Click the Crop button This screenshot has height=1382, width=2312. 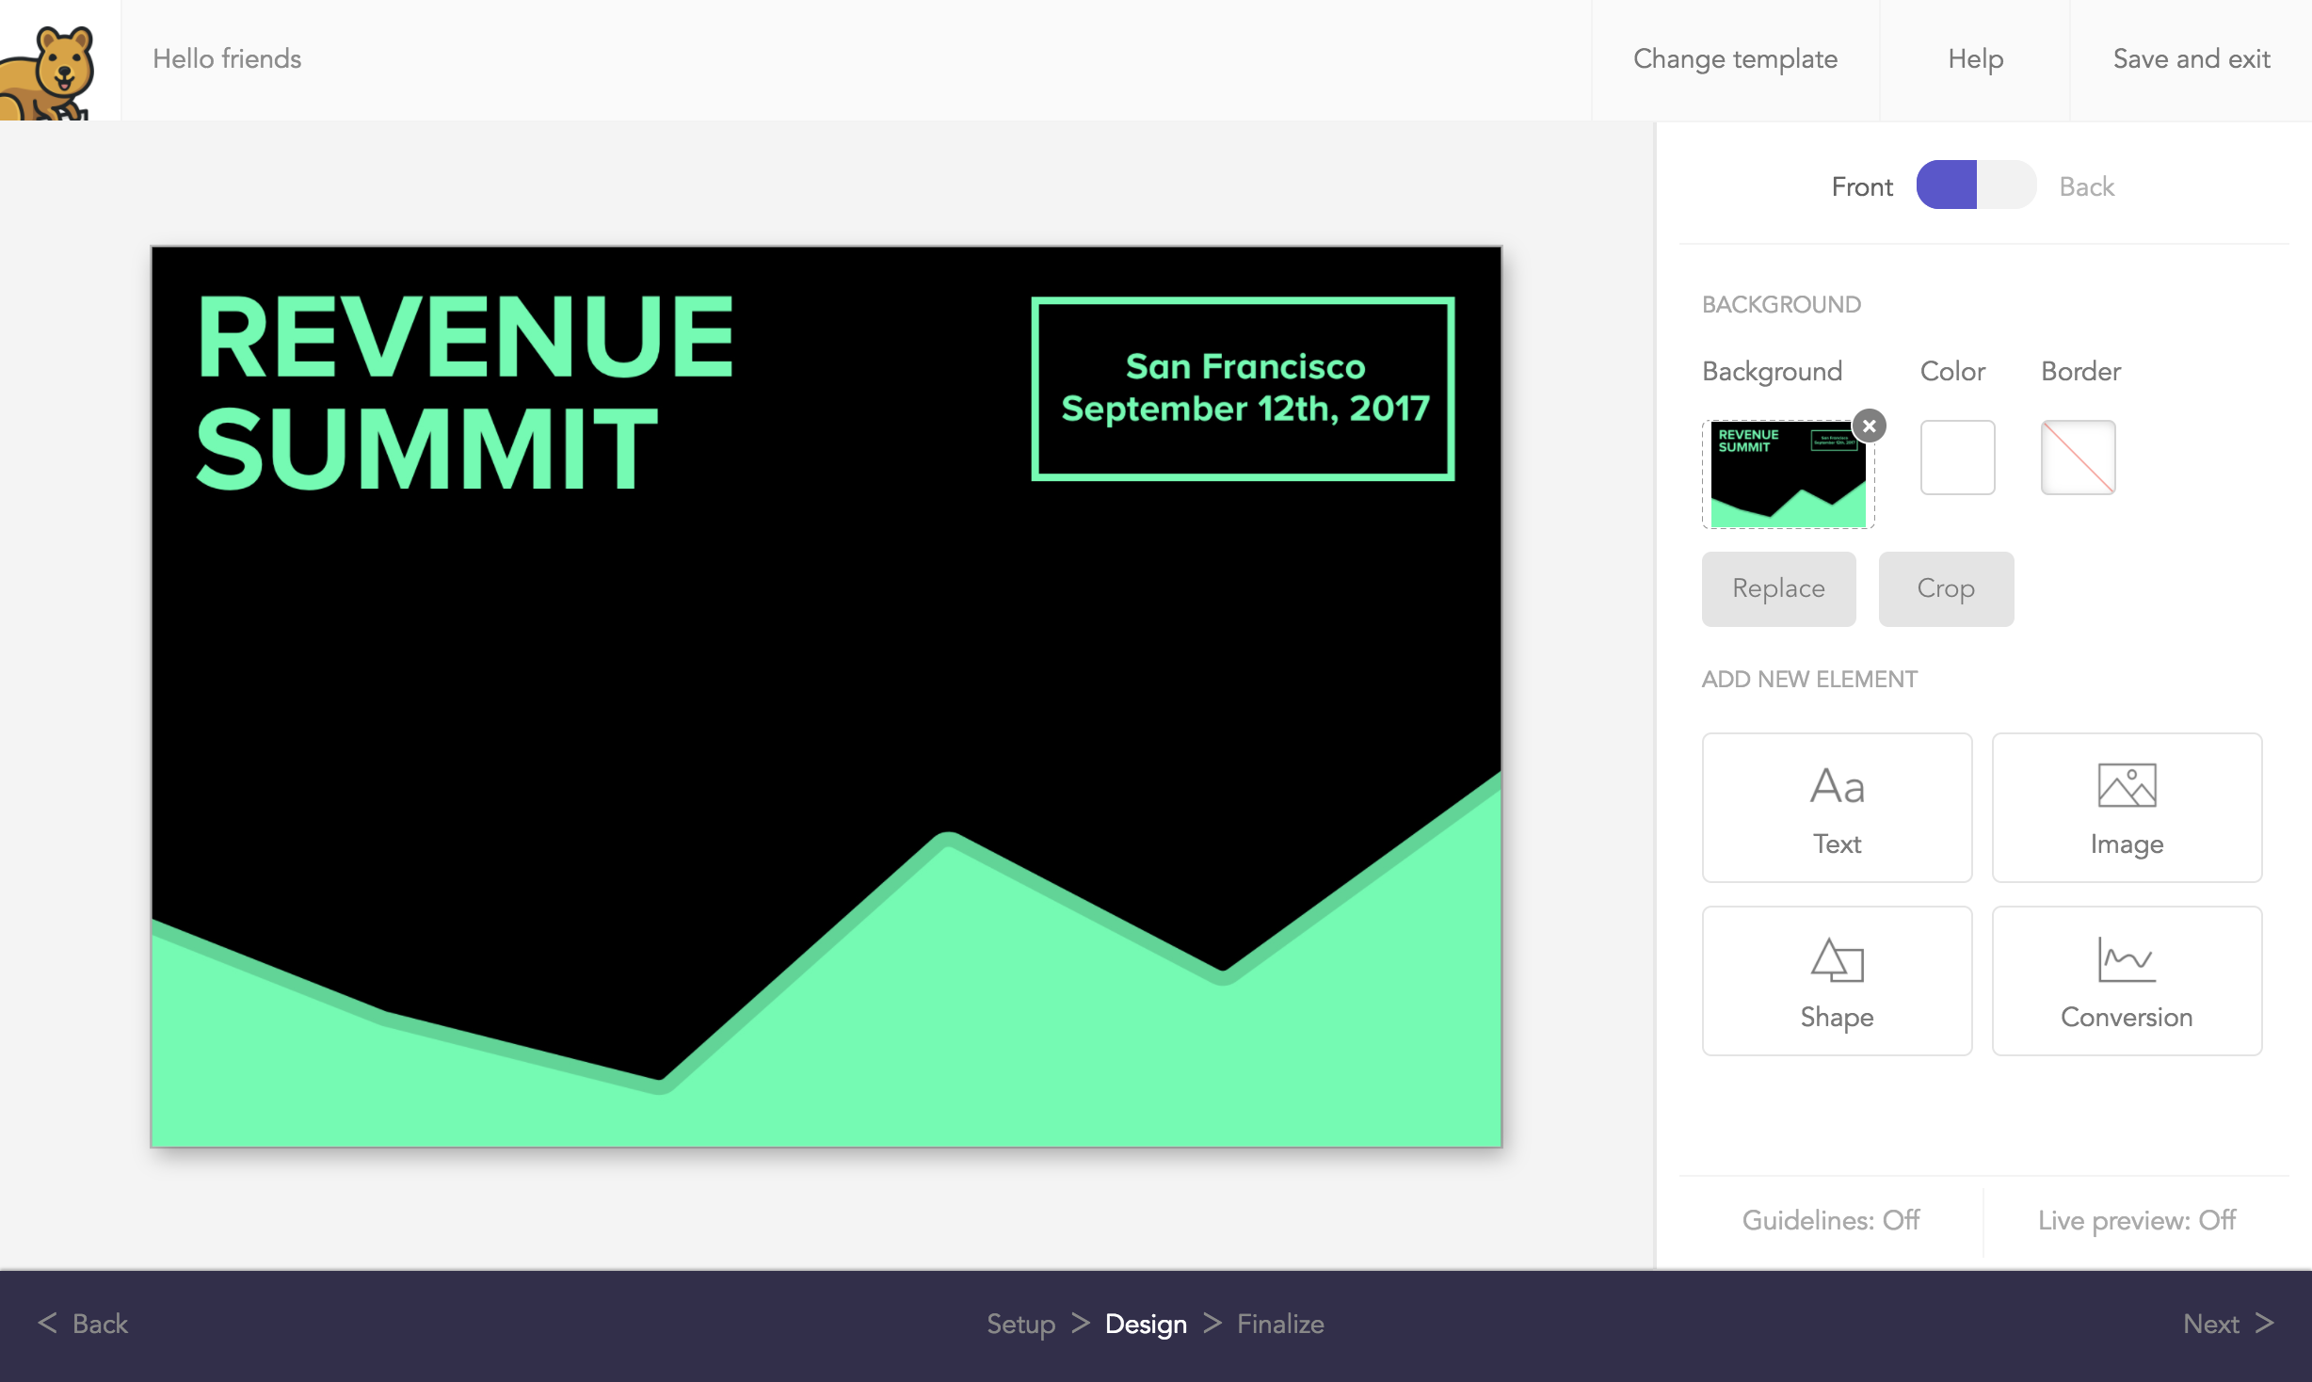1946,588
